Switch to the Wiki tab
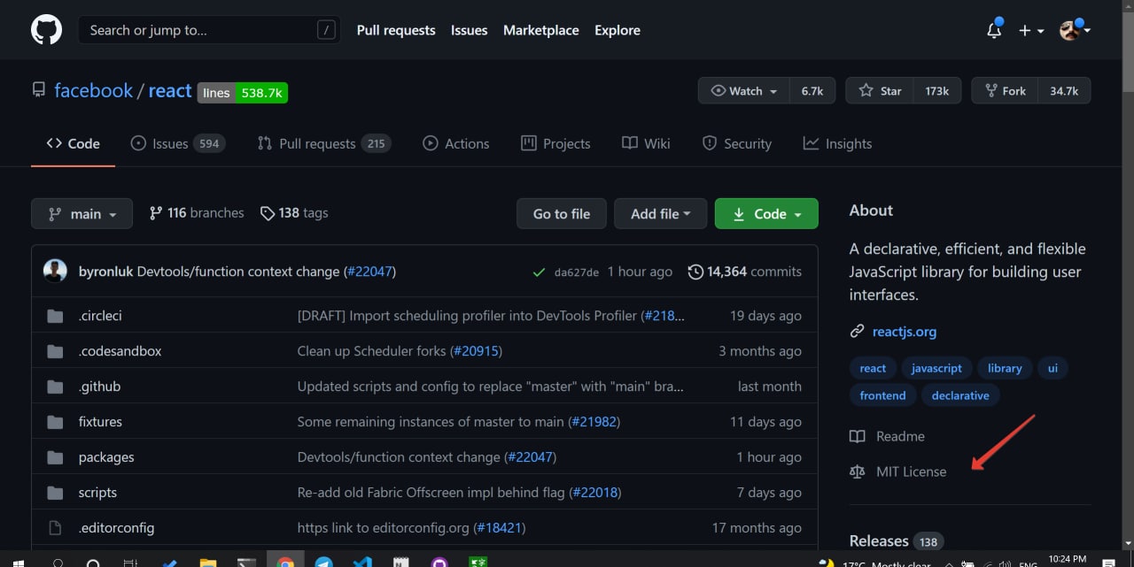Screen dimensions: 1134x567 coord(646,143)
